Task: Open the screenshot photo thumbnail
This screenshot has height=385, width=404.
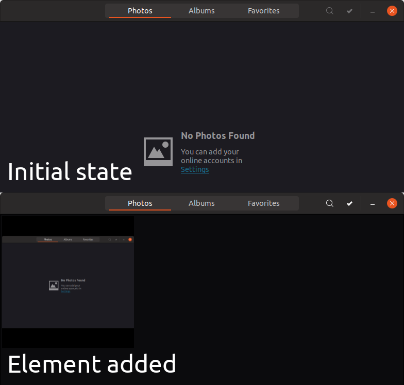Action: point(68,282)
